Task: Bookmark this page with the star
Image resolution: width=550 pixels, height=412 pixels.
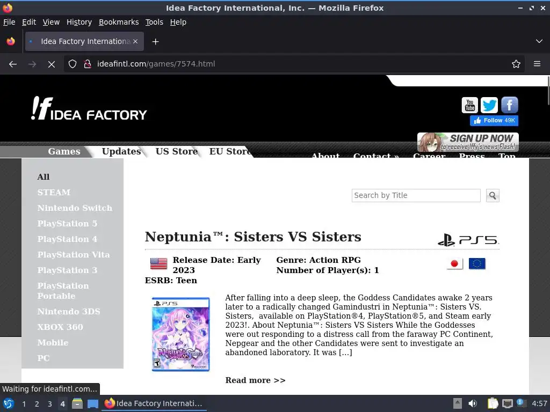Action: 516,64
